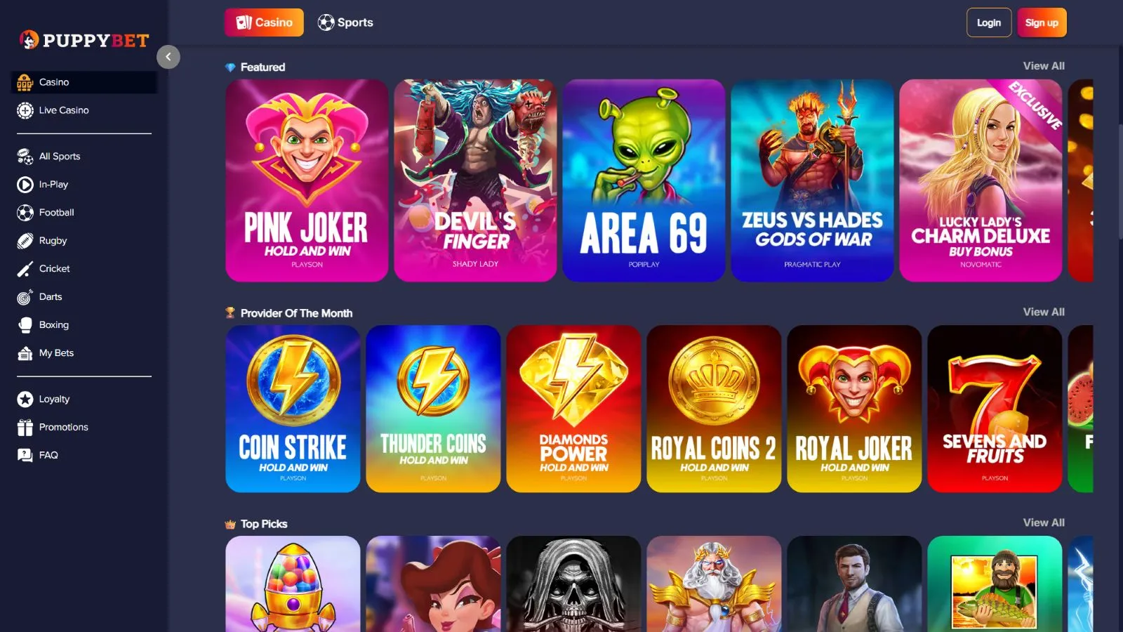Click the Sign up button
Screen dimensions: 1123x632
(x=1042, y=22)
